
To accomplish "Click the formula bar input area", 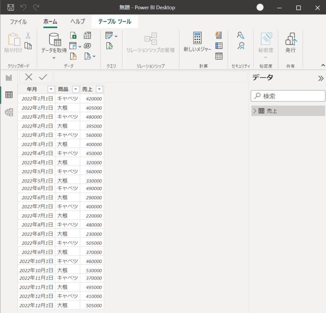I will pyautogui.click(x=149, y=77).
